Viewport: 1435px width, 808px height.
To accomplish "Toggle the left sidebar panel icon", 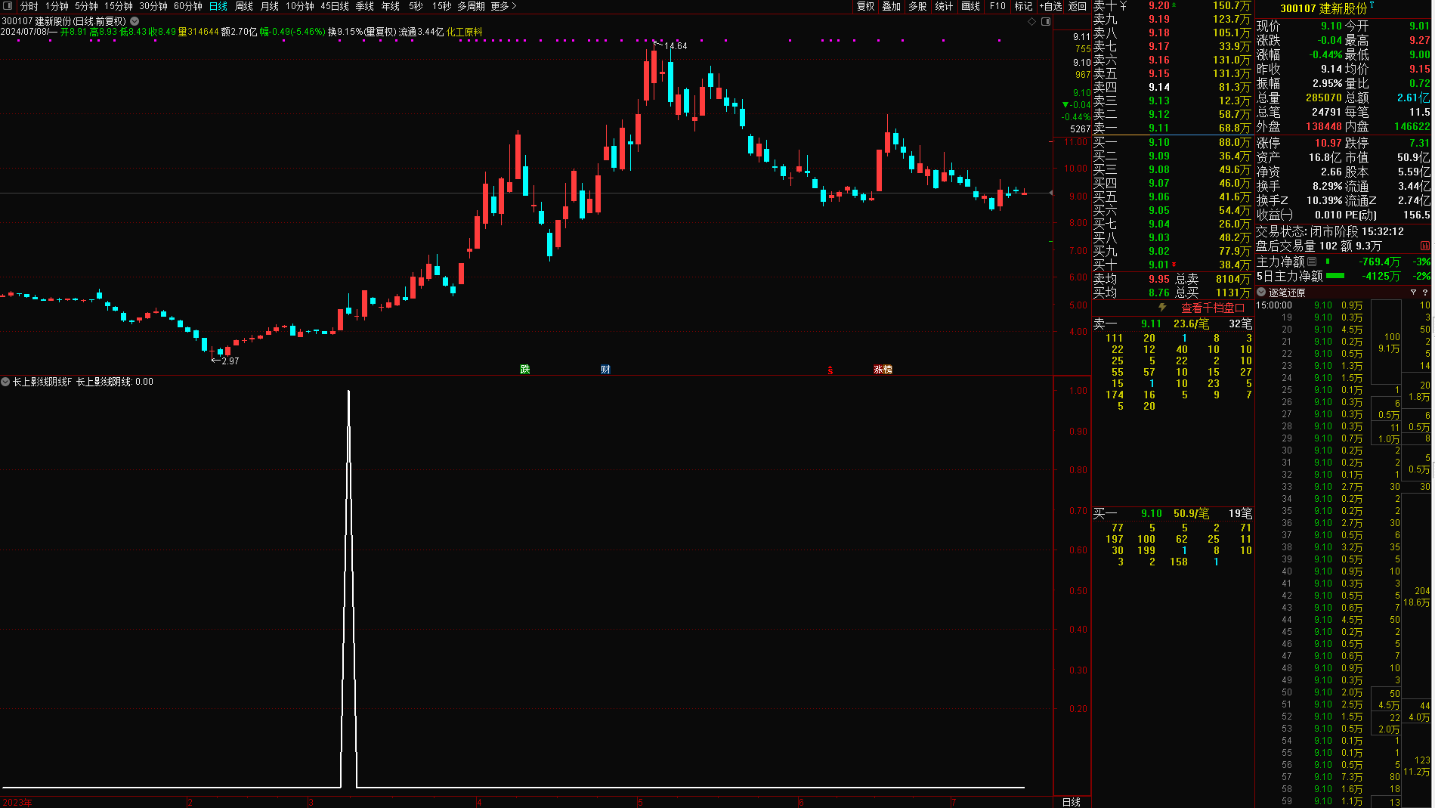I will [x=8, y=6].
